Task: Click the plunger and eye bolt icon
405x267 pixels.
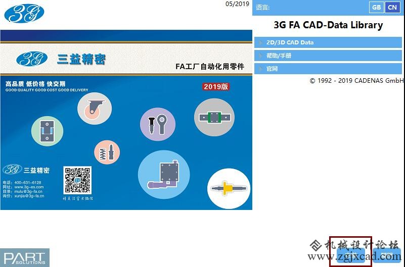Action: tap(158, 124)
